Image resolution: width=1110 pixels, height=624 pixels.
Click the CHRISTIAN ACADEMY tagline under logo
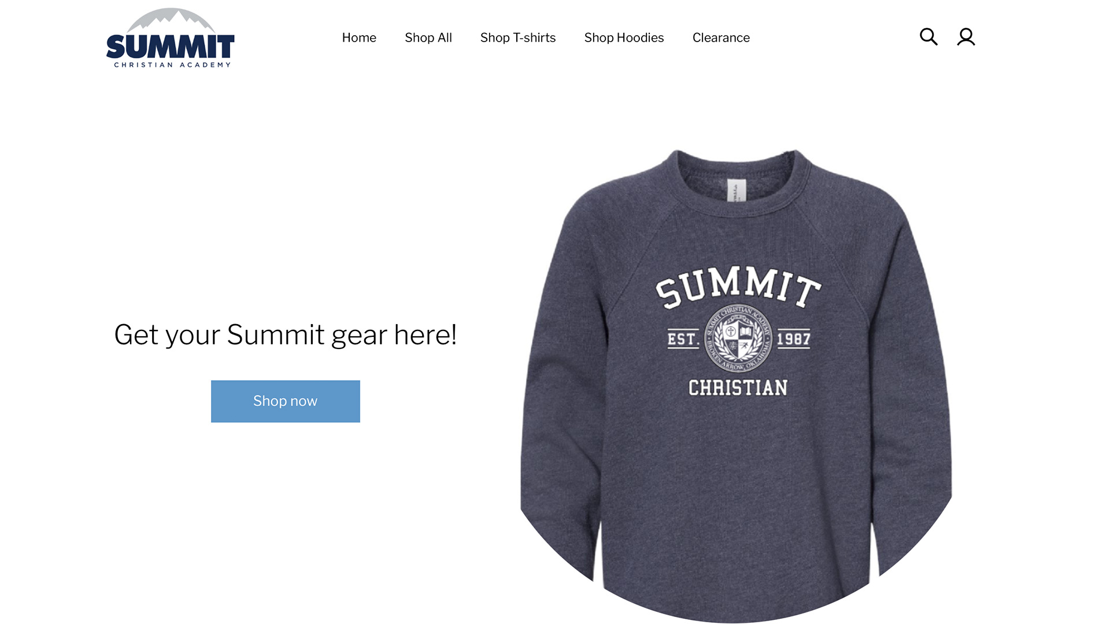172,65
